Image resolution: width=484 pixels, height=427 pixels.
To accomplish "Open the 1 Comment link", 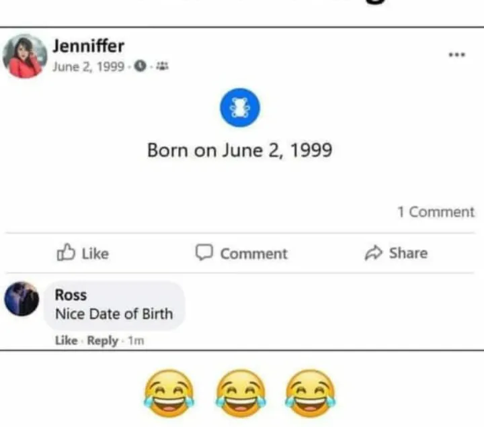I will click(436, 212).
